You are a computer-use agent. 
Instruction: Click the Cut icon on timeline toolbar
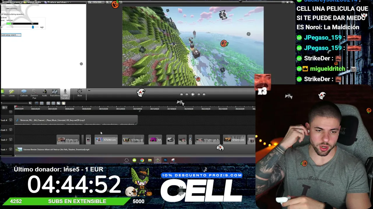pyautogui.click(x=48, y=103)
